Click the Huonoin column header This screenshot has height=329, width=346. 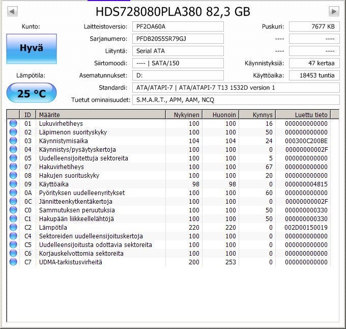point(221,115)
